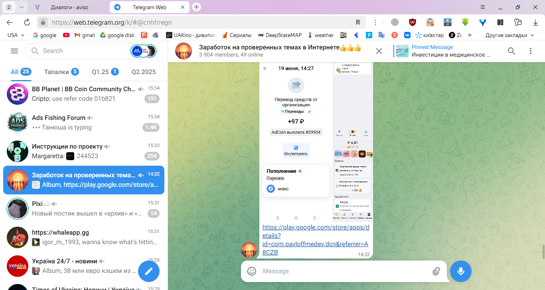Screen dimensions: 545x290
Task: Open the YouTube bookmark icon
Action: pyautogui.click(x=66, y=35)
